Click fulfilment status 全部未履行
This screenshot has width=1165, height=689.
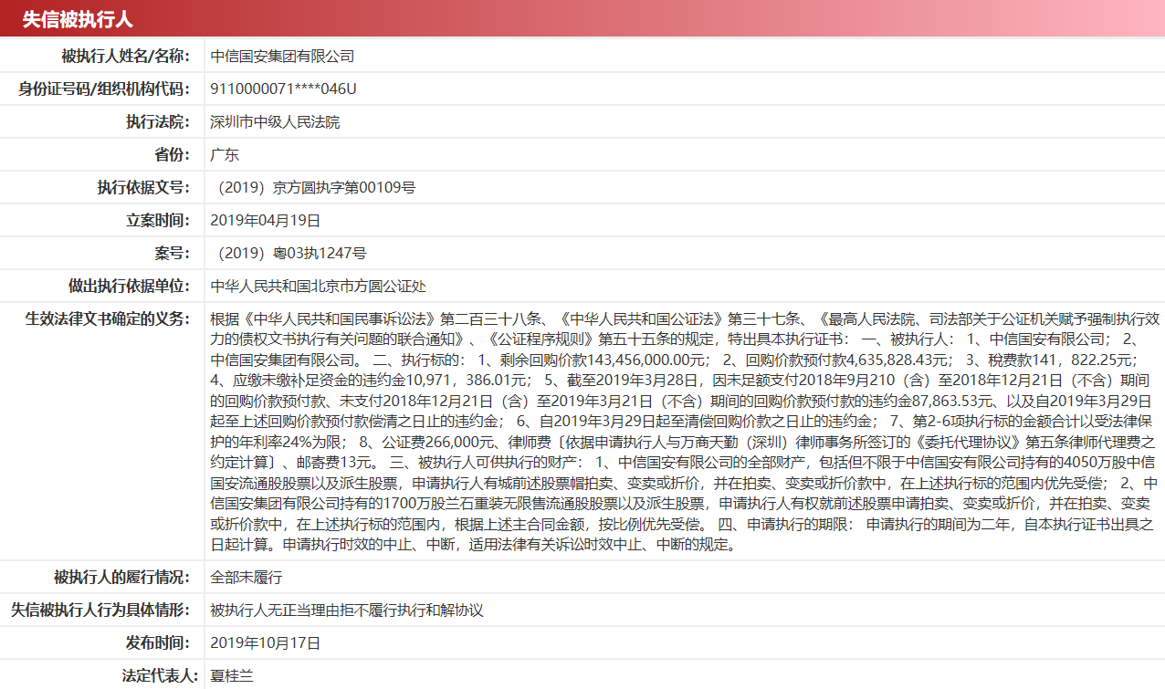(247, 578)
